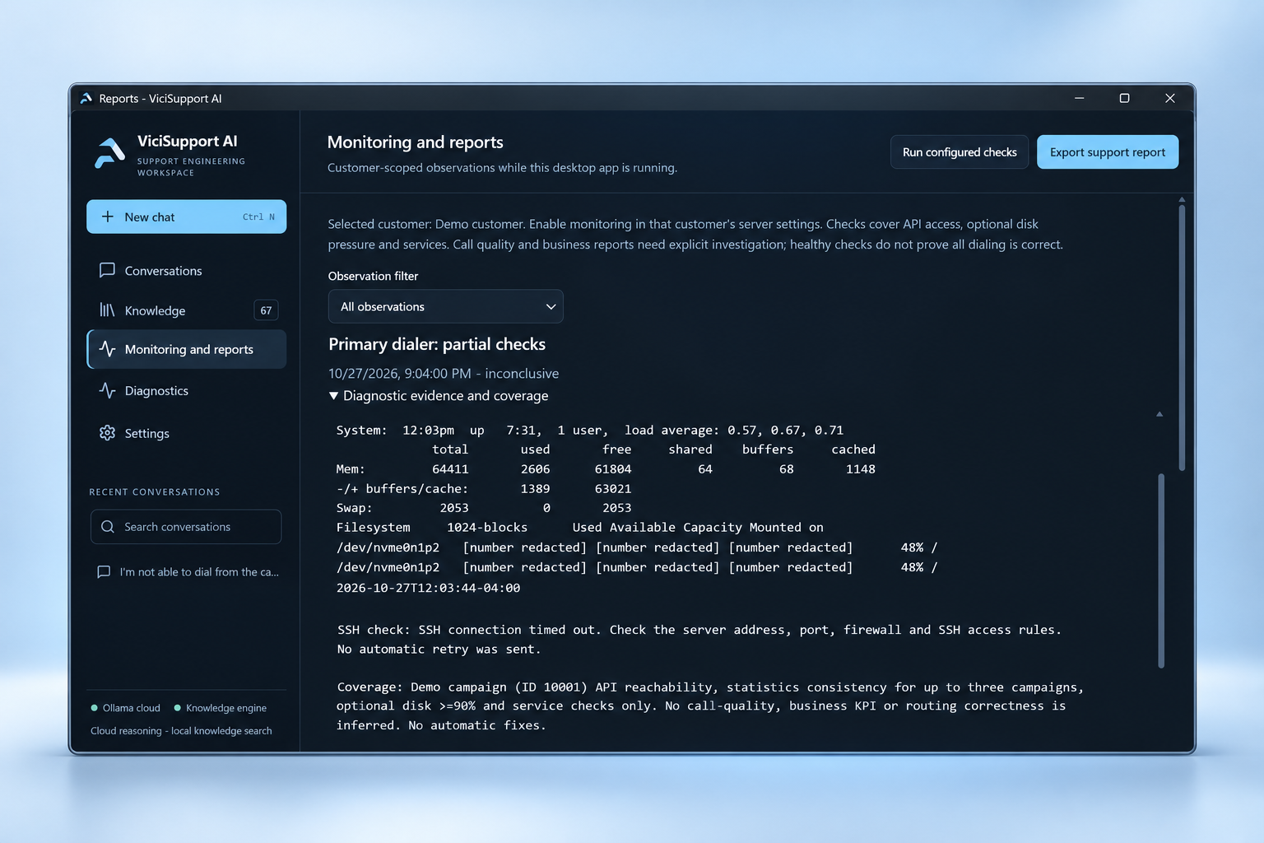Screen dimensions: 1264x843
Task: Open Settings from the sidebar
Action: (187, 434)
